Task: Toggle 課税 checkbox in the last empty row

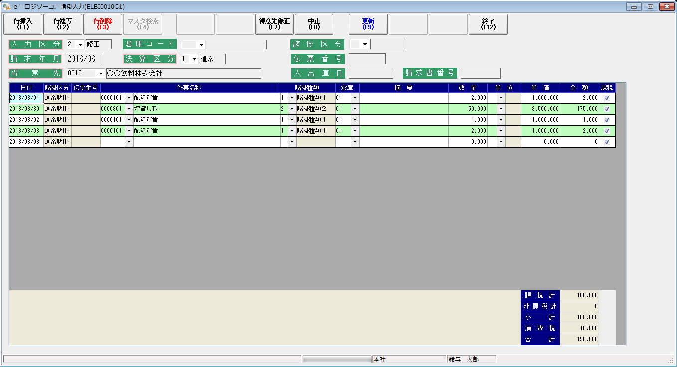Action: coord(607,142)
